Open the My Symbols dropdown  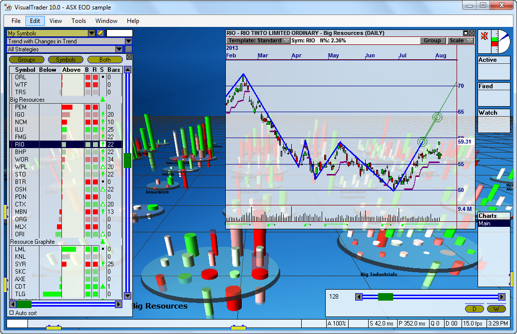pos(91,33)
